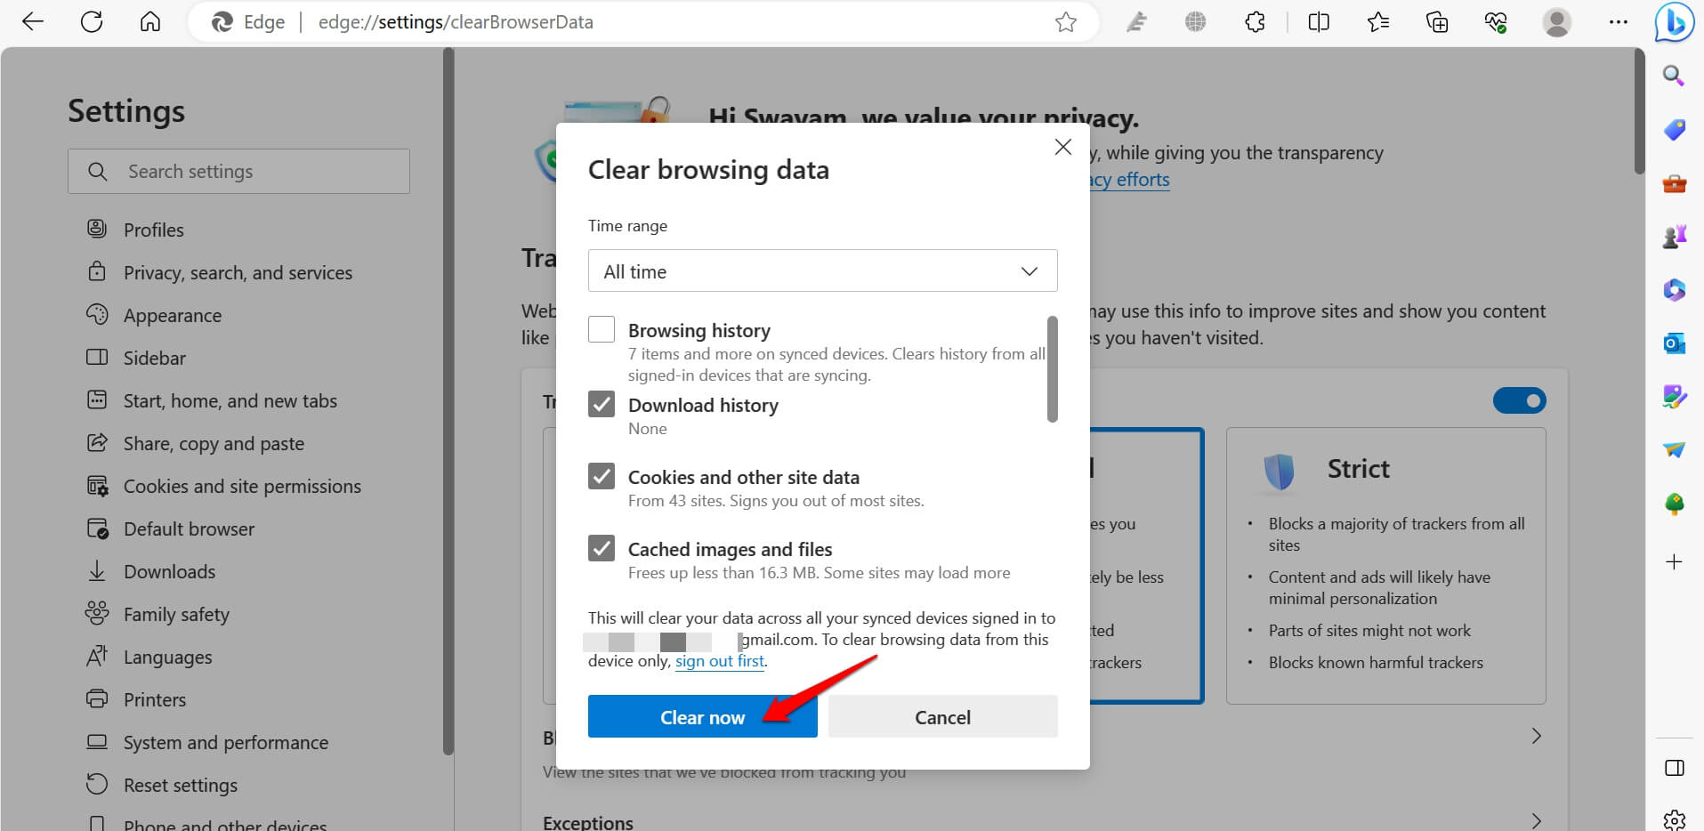This screenshot has width=1704, height=831.
Task: Click the Search settings field
Action: tap(238, 171)
